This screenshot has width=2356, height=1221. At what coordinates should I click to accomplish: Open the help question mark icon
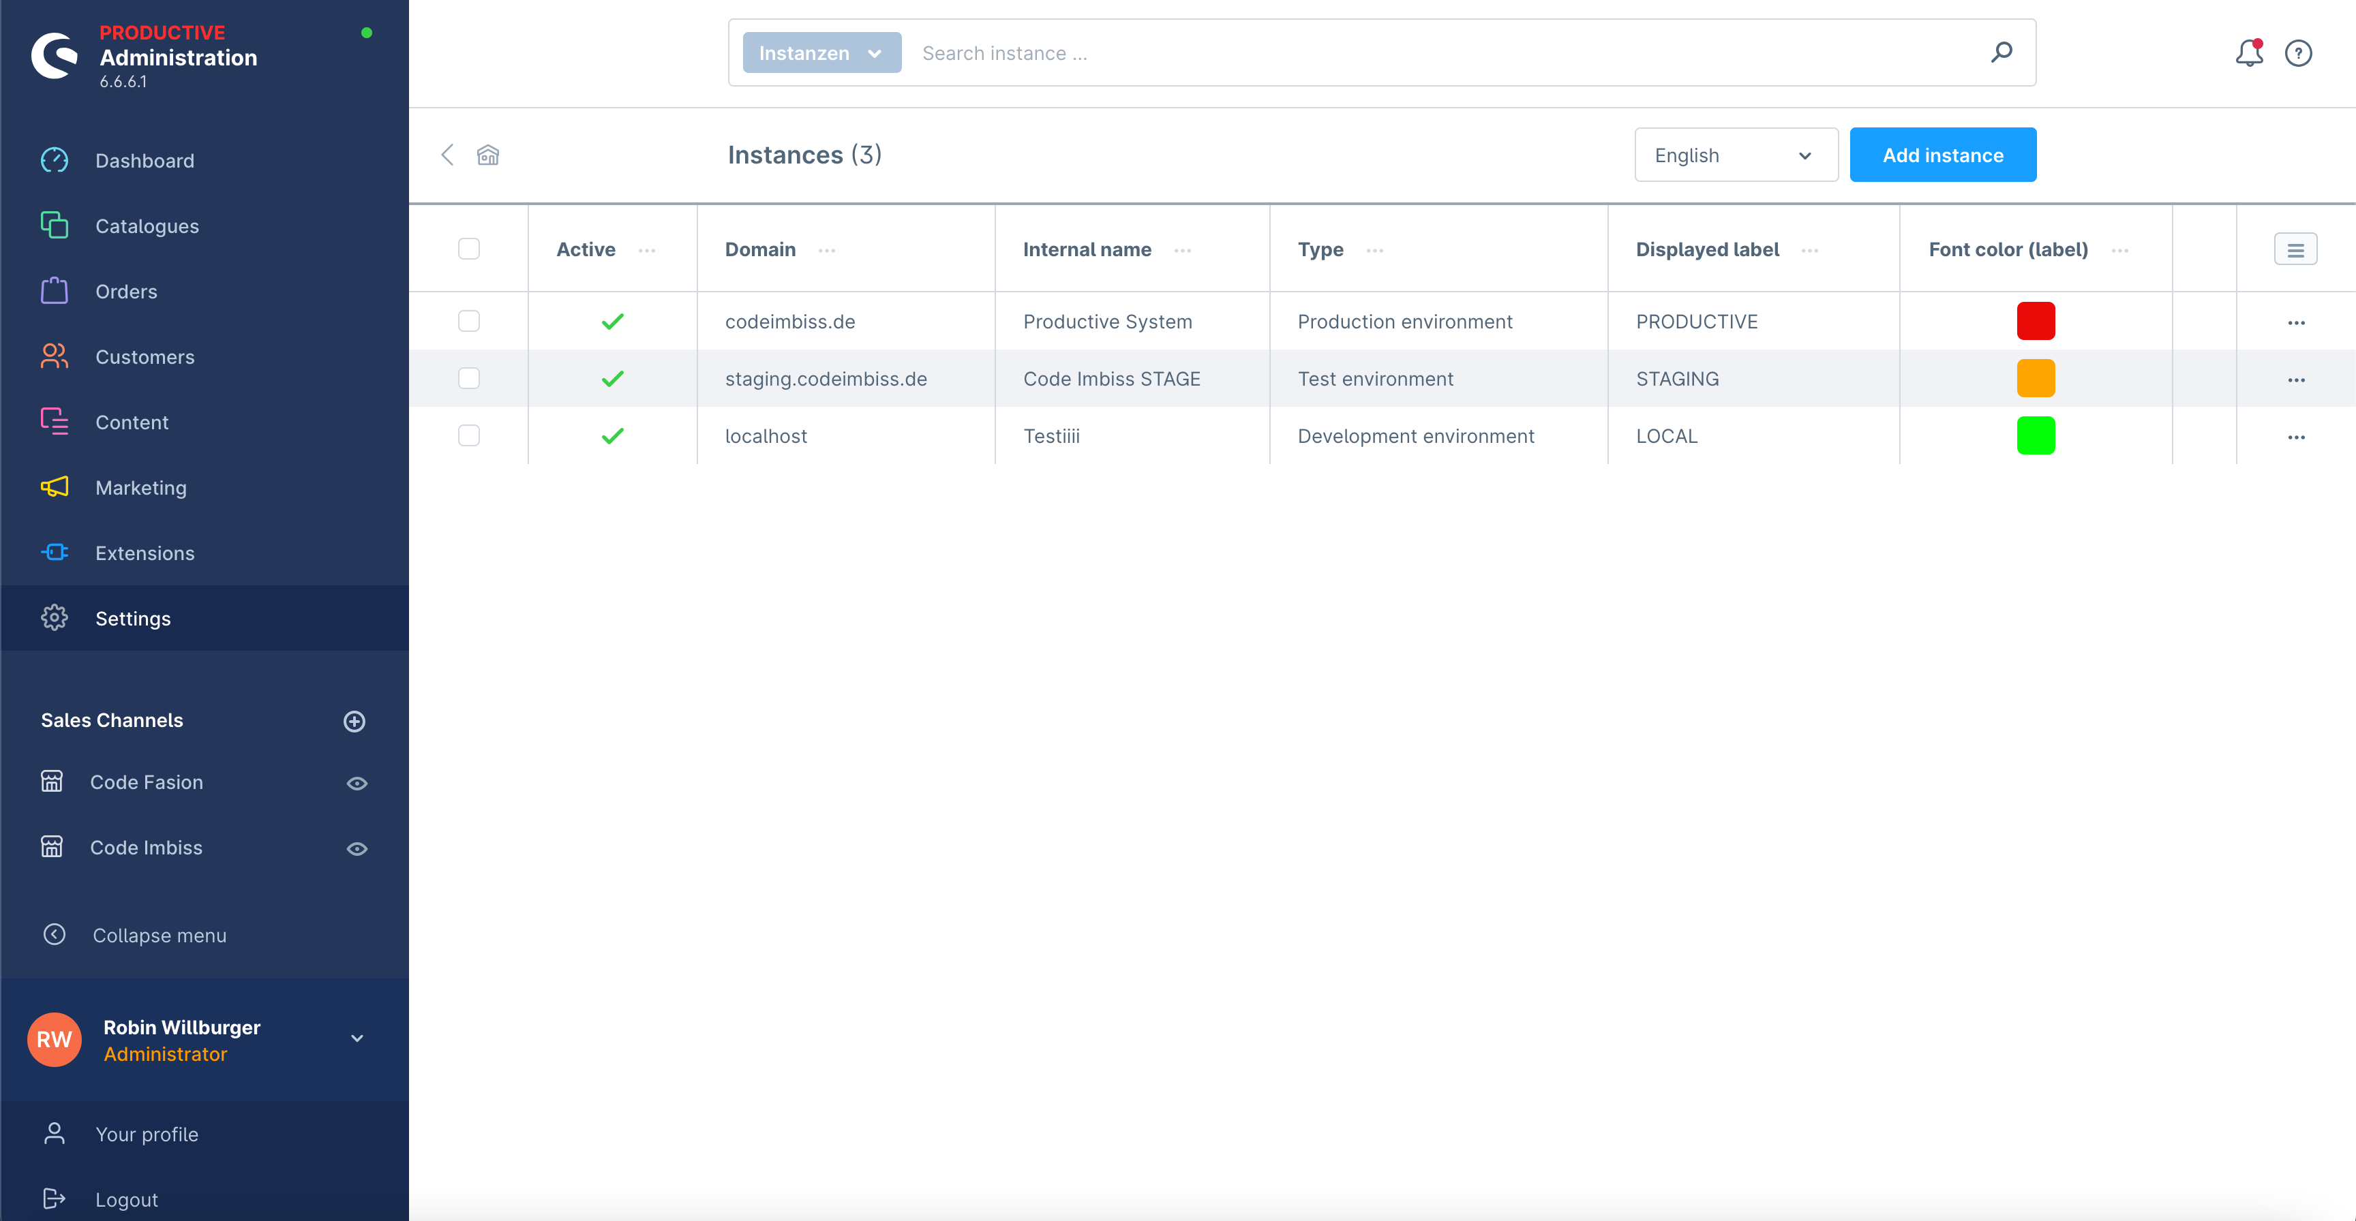click(x=2298, y=53)
